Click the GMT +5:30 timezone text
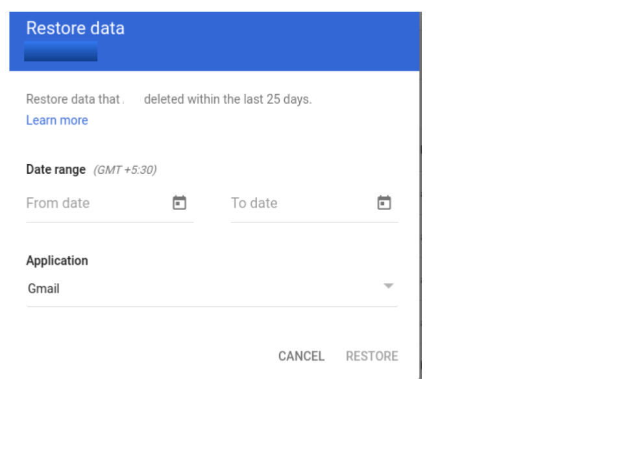This screenshot has height=467, width=623. 125,170
